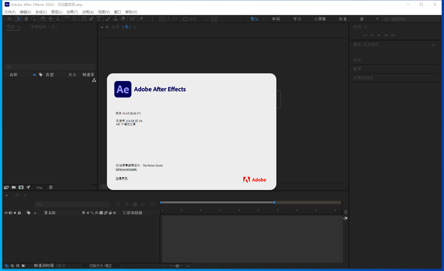Open the timeline panel menu beside (无)
This screenshot has height=271, width=444.
(25, 195)
